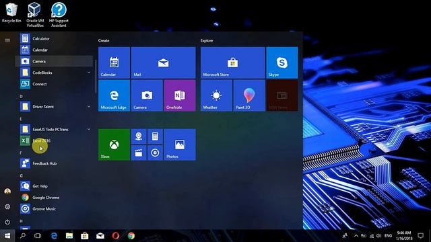
Task: Open Task View on the taskbar
Action: coord(38,236)
